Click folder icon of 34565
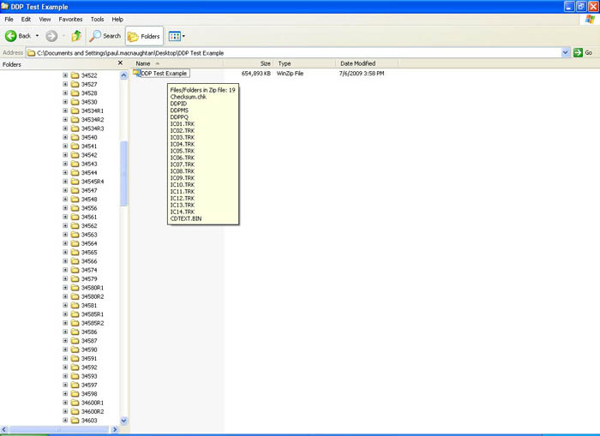The height and width of the screenshot is (436, 600). pyautogui.click(x=75, y=252)
